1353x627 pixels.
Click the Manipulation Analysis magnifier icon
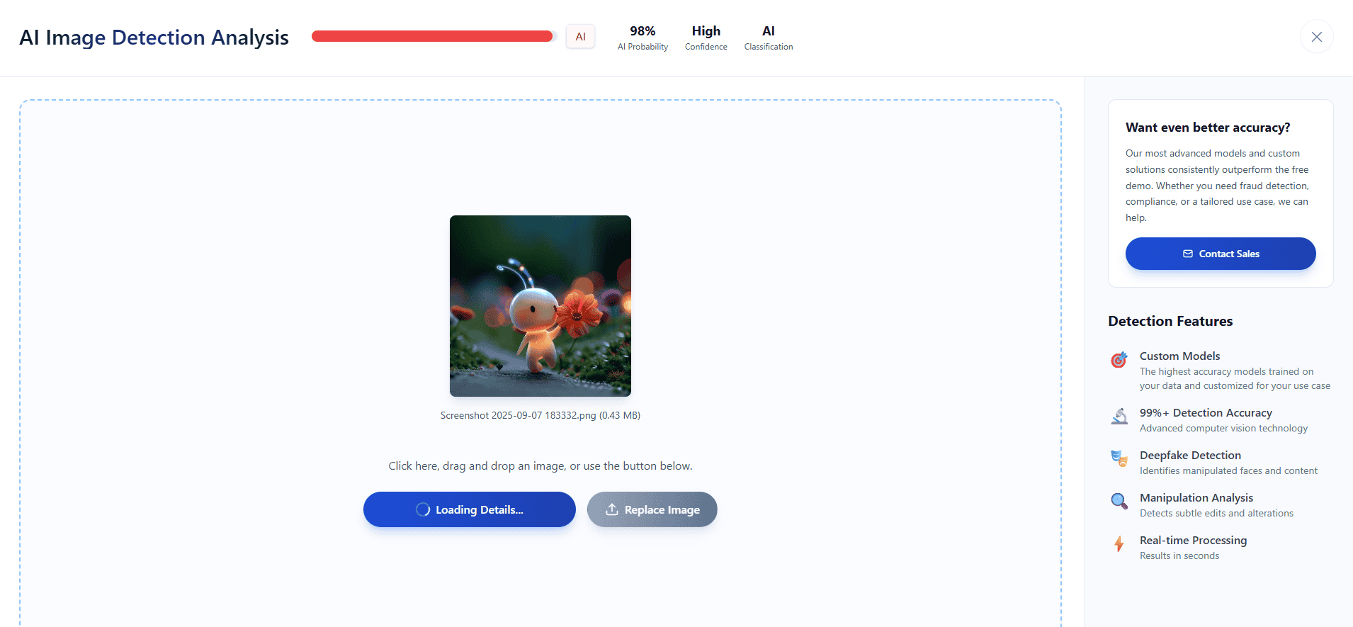[x=1119, y=502]
